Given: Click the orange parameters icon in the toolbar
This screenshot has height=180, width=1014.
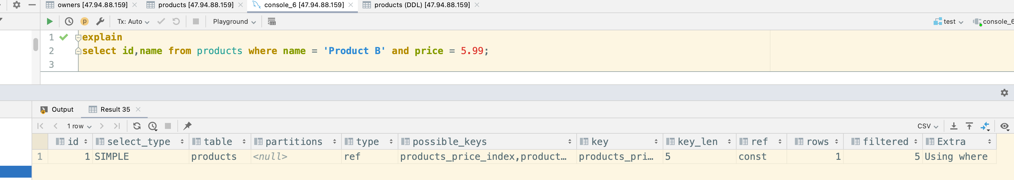Looking at the screenshot, I should (84, 22).
